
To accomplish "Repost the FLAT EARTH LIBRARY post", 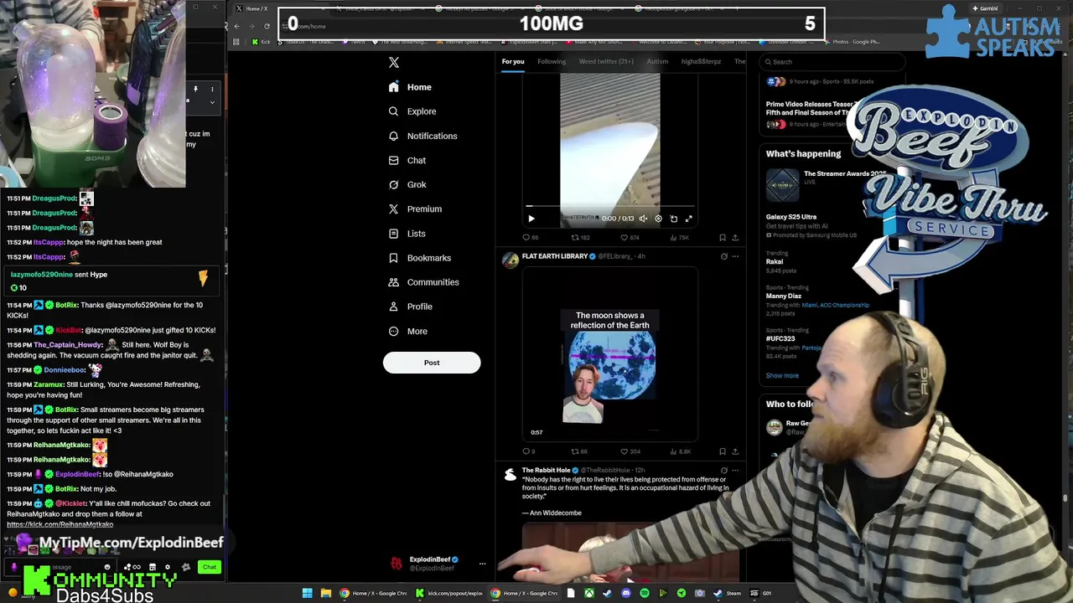I will tap(580, 452).
